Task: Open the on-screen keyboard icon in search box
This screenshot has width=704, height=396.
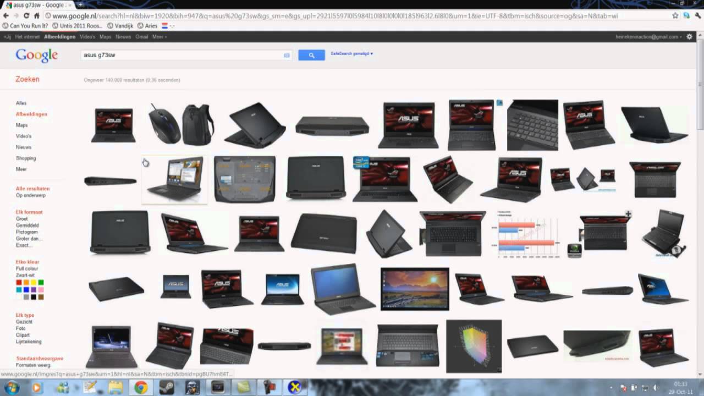Action: coord(287,55)
